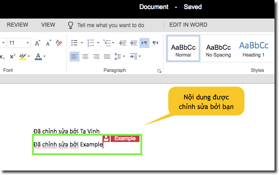Open font size 11 dropdown

pos(28,43)
